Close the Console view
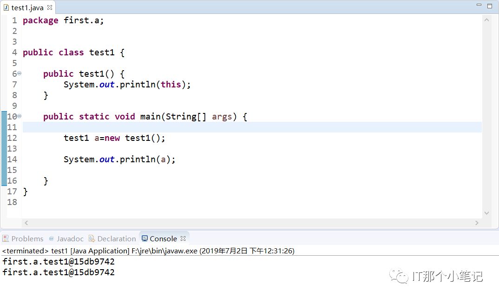The width and height of the screenshot is (499, 298). (183, 238)
